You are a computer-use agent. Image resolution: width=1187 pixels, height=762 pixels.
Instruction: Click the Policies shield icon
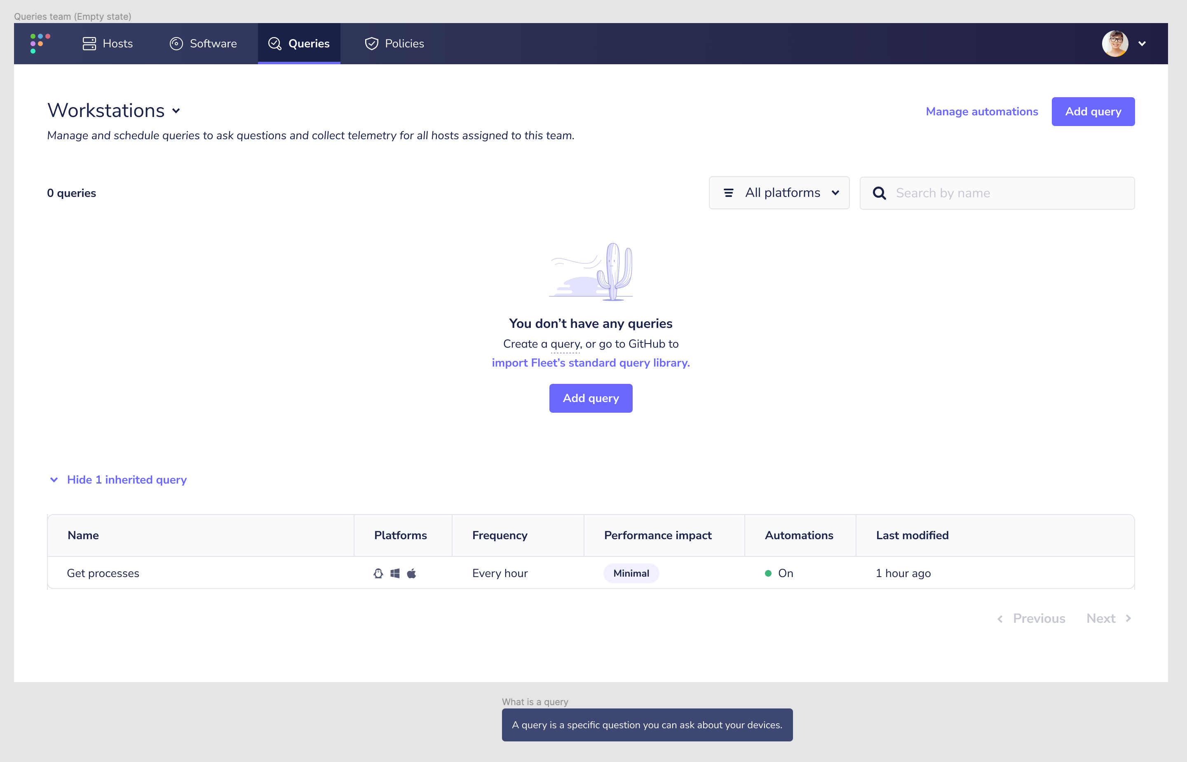(371, 44)
